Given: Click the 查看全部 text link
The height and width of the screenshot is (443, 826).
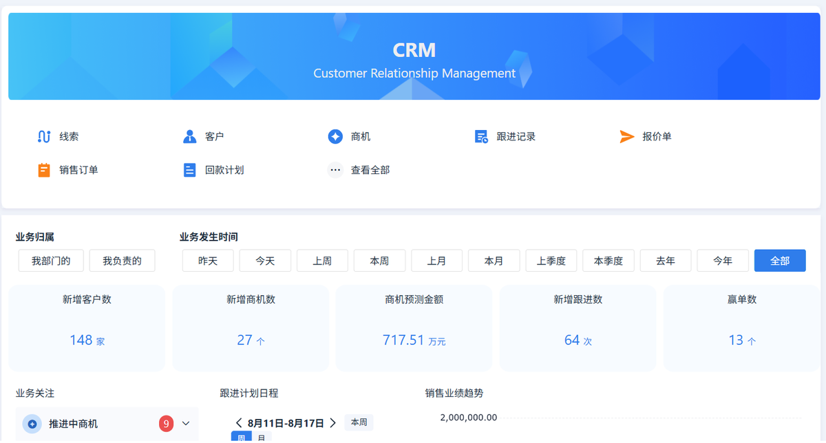Looking at the screenshot, I should click(x=370, y=169).
